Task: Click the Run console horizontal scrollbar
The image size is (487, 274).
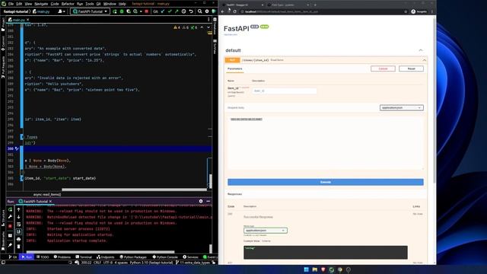Action: pyautogui.click(x=100, y=252)
